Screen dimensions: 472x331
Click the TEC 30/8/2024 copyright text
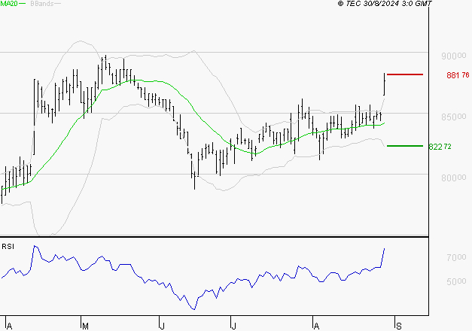(x=385, y=4)
